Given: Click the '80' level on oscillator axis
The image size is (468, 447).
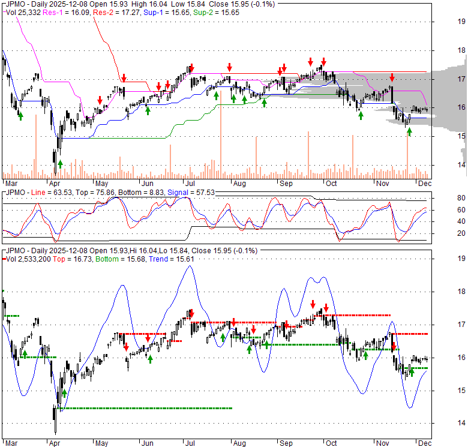Looking at the screenshot, I should (x=461, y=198).
